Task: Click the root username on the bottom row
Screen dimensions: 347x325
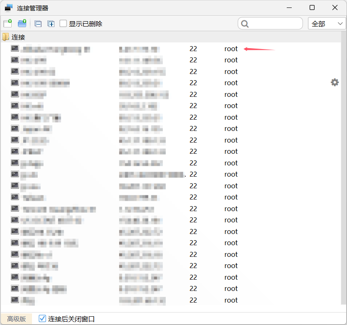Action: [231, 300]
